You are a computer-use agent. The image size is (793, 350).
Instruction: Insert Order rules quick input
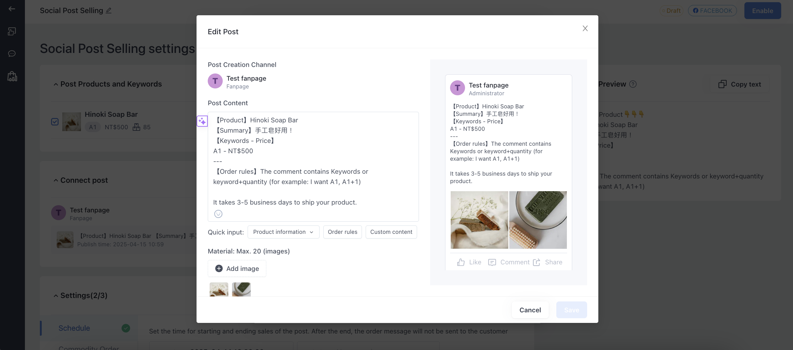[343, 232]
